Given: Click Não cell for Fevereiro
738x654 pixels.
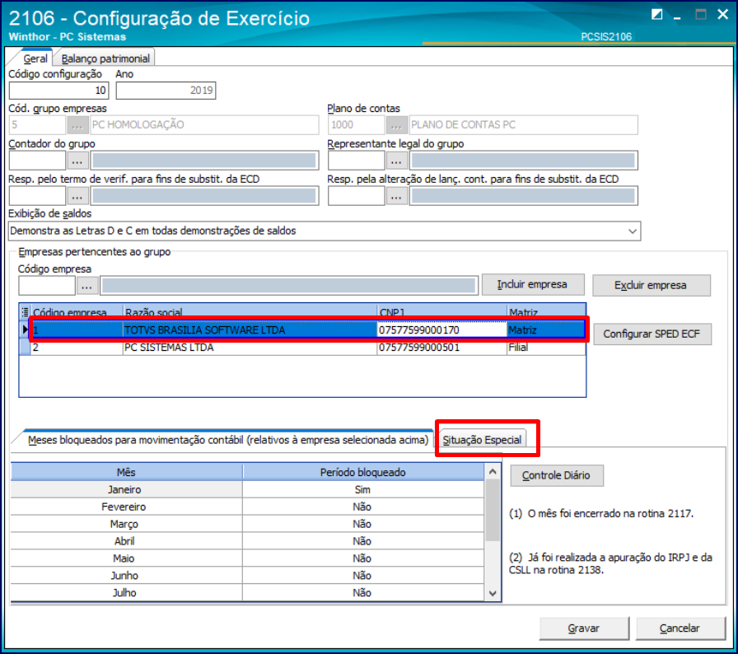Looking at the screenshot, I should coord(363,507).
